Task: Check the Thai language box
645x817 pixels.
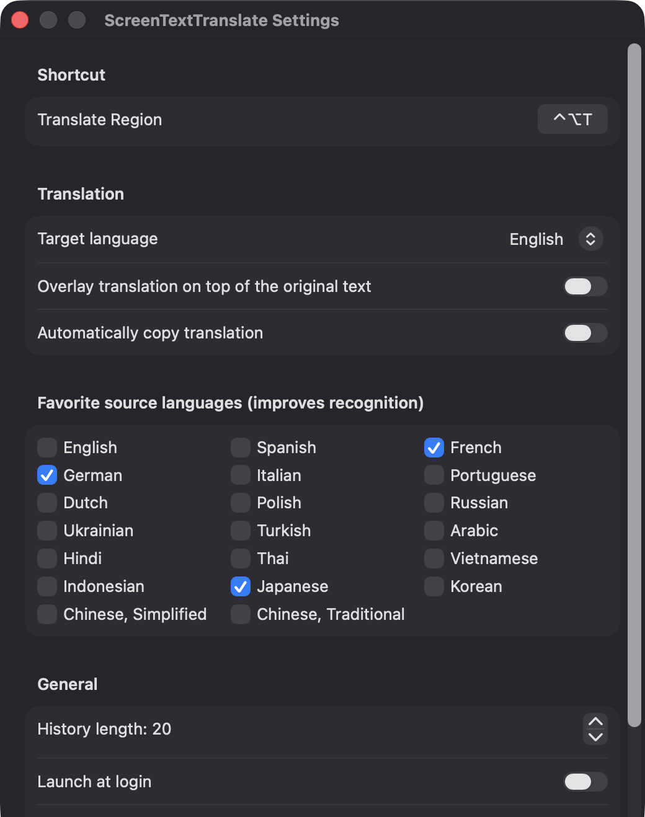Action: 241,559
